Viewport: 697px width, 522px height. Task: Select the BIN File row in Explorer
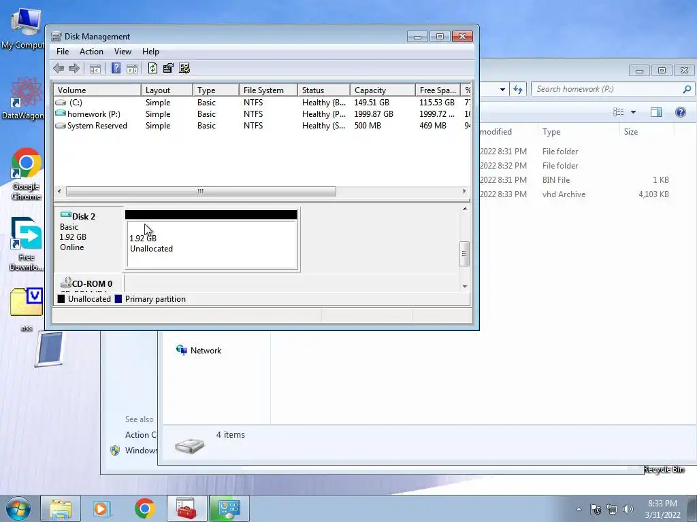[x=576, y=180]
